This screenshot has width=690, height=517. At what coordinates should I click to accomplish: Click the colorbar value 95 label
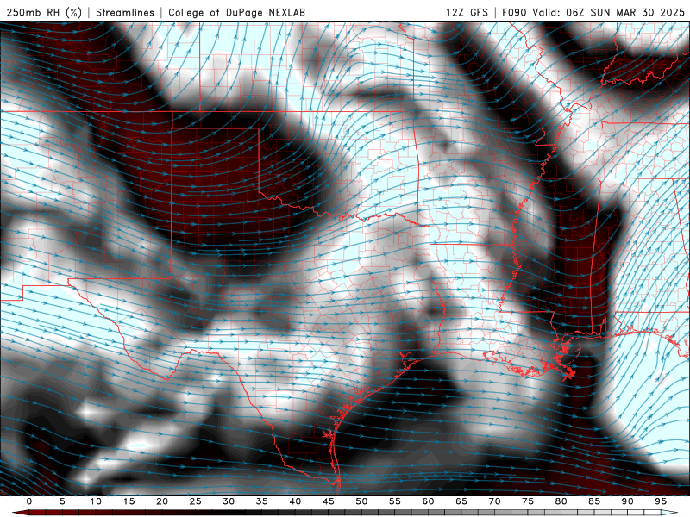point(661,501)
